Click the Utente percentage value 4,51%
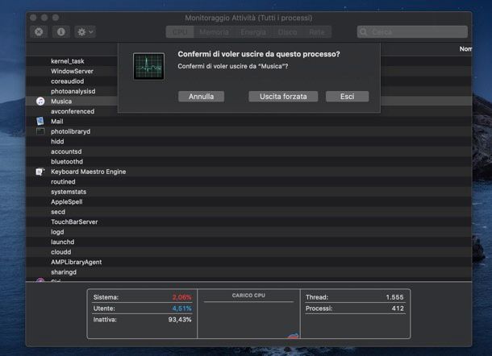 (181, 308)
